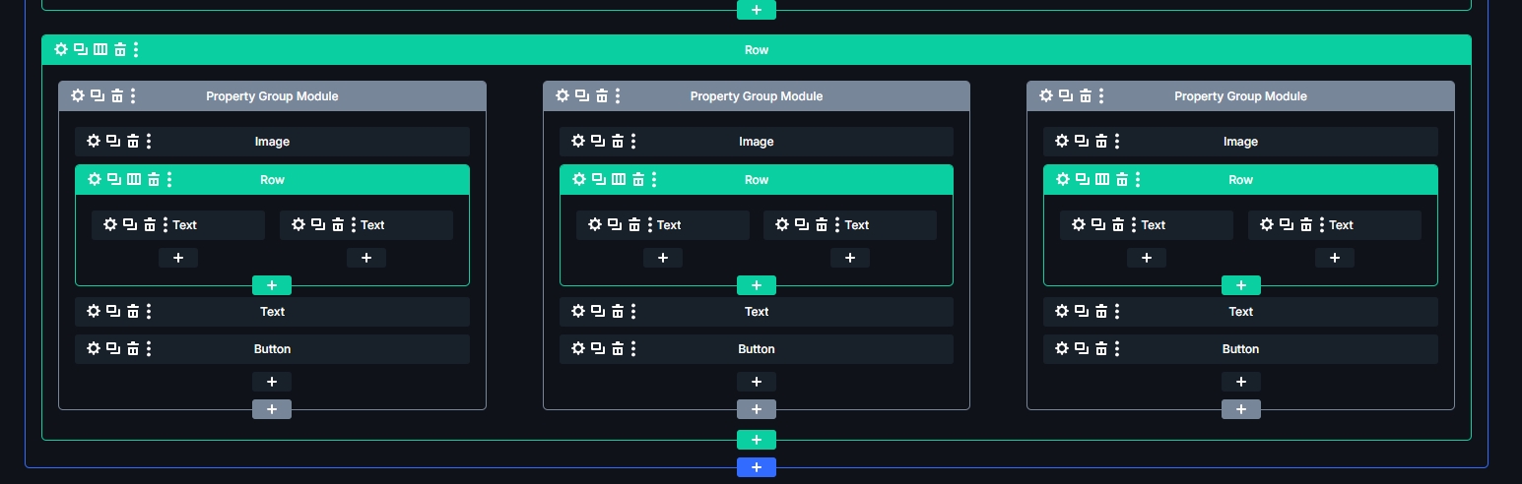Delete the inner Row in right module
1522x484 pixels.
1122,179
